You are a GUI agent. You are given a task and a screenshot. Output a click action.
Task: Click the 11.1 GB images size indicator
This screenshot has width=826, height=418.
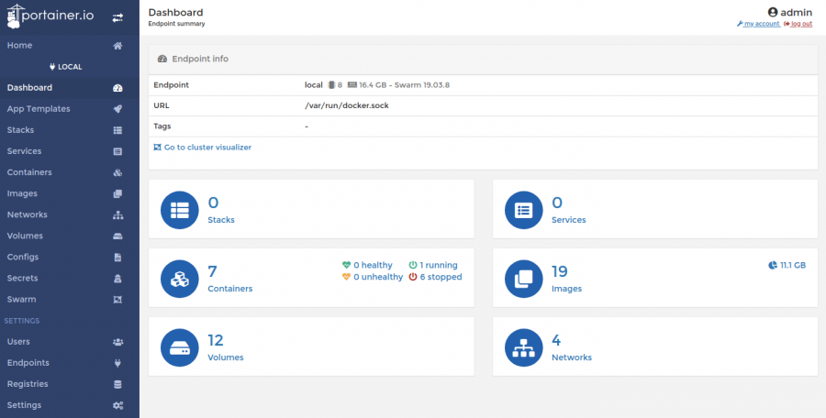pos(787,265)
